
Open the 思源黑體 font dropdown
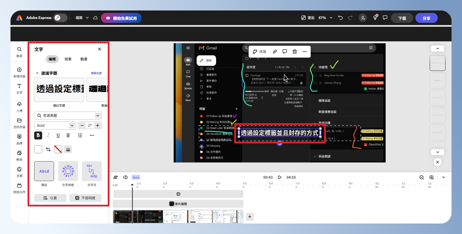68,116
